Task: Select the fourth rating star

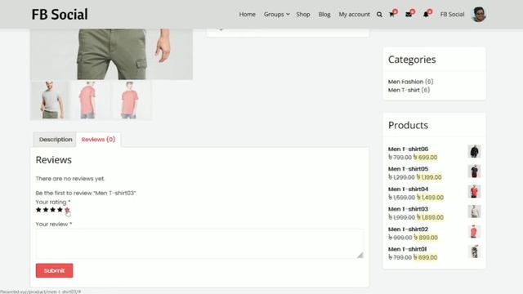Action: [x=60, y=210]
